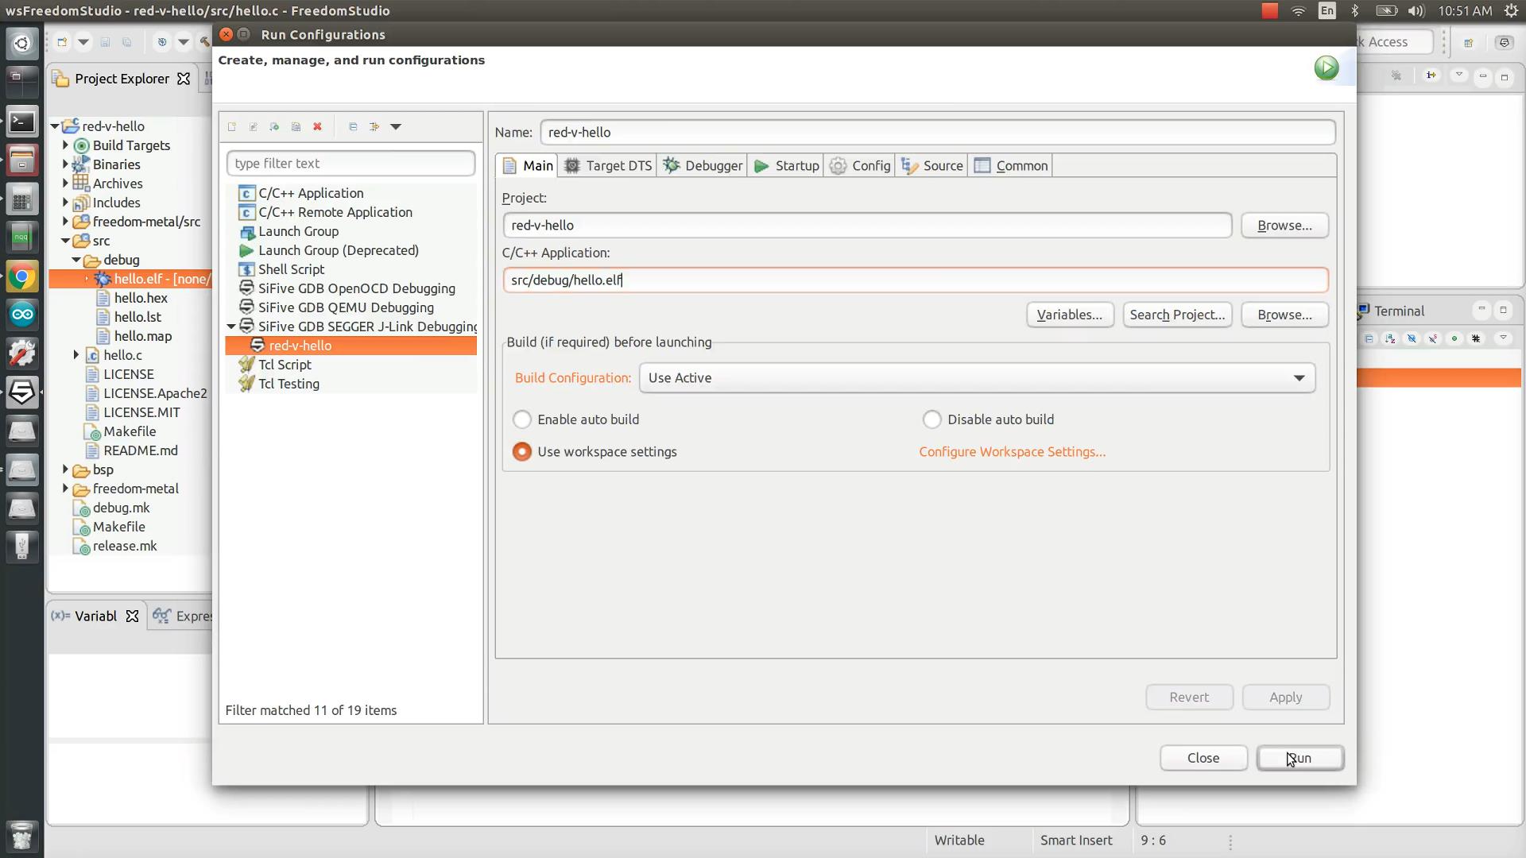This screenshot has height=858, width=1526.
Task: Click the new connection icon in Terminal toolbar
Action: click(x=1369, y=338)
